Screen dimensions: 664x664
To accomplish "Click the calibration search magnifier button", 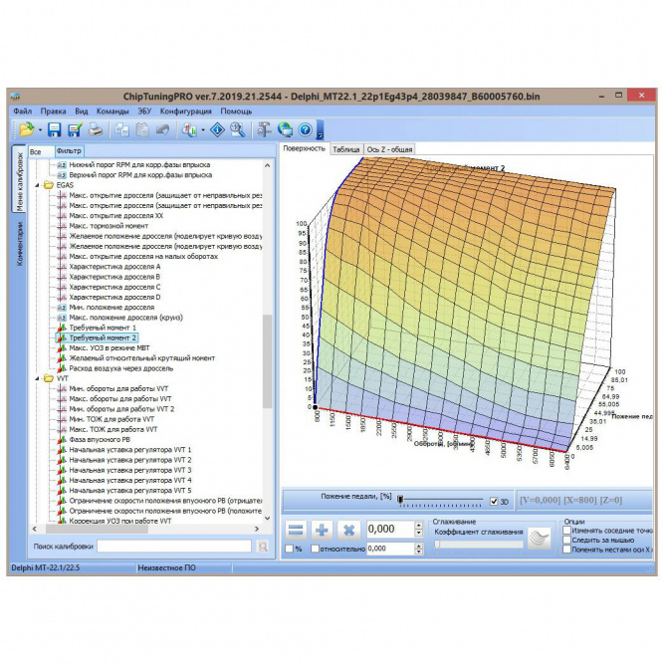I will [x=263, y=547].
